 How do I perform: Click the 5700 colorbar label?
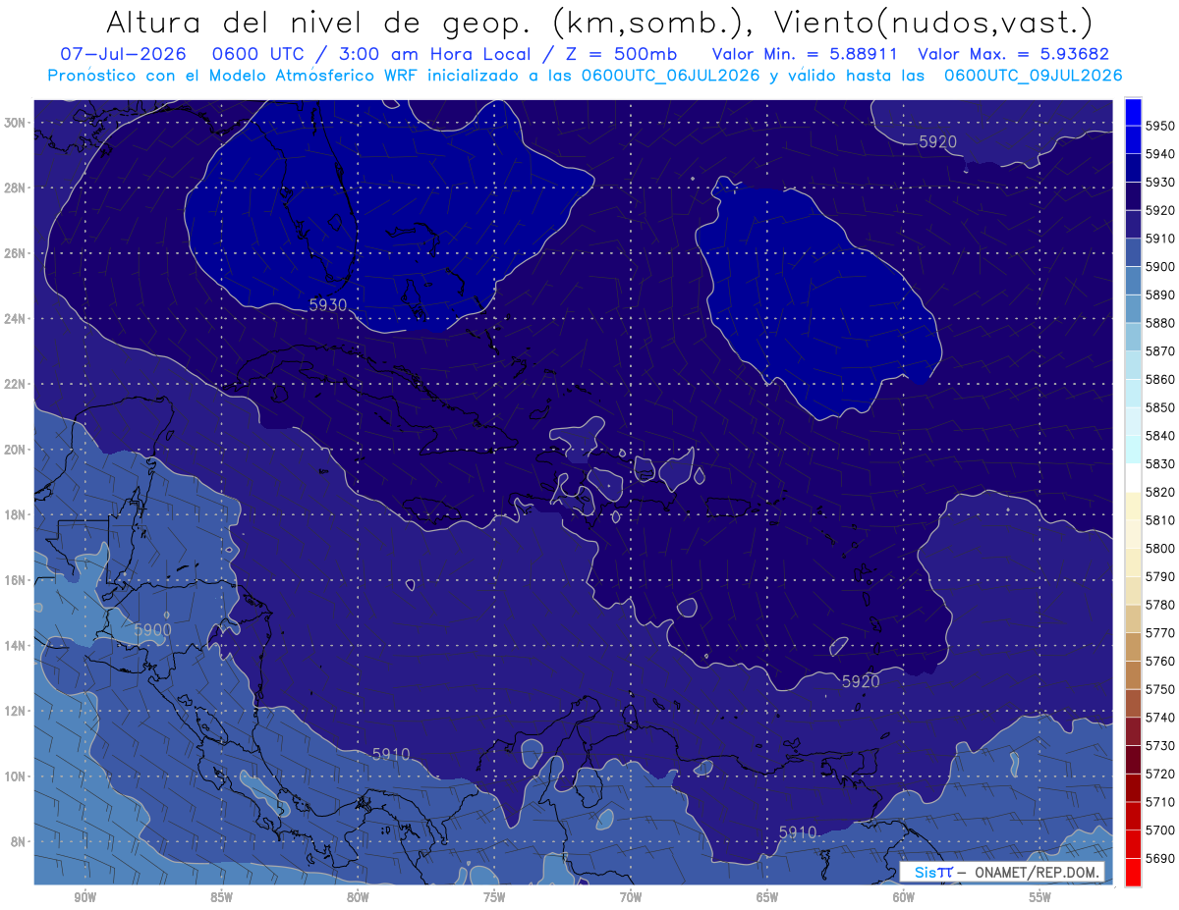pos(1160,830)
